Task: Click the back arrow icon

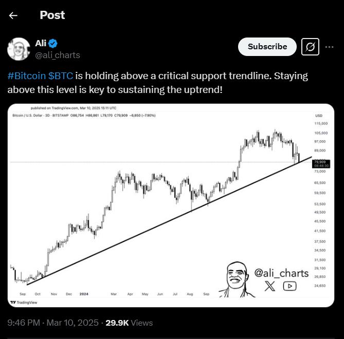Action: coord(13,15)
